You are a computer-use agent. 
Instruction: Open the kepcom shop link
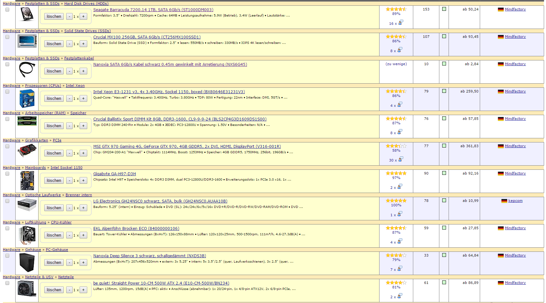pyautogui.click(x=515, y=201)
